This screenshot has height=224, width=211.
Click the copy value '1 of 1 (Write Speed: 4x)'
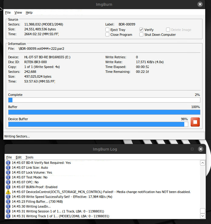pos(42,67)
